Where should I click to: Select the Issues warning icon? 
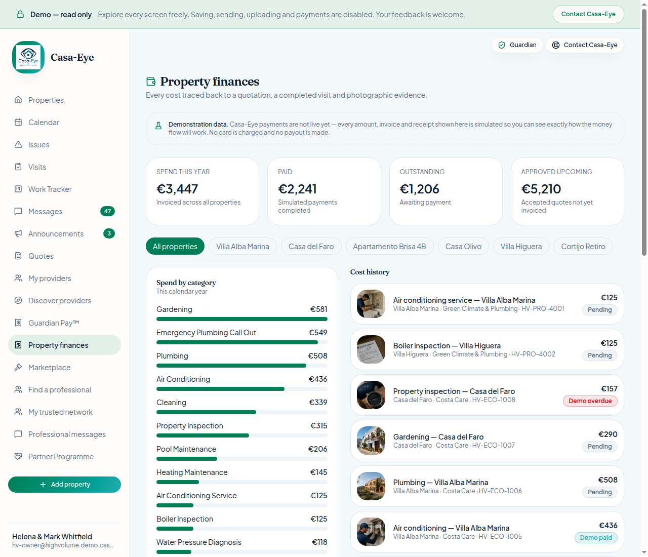pyautogui.click(x=18, y=144)
